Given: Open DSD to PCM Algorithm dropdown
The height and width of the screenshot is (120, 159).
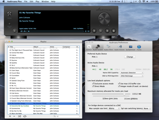Looking at the screenshot, I should tap(132, 76).
